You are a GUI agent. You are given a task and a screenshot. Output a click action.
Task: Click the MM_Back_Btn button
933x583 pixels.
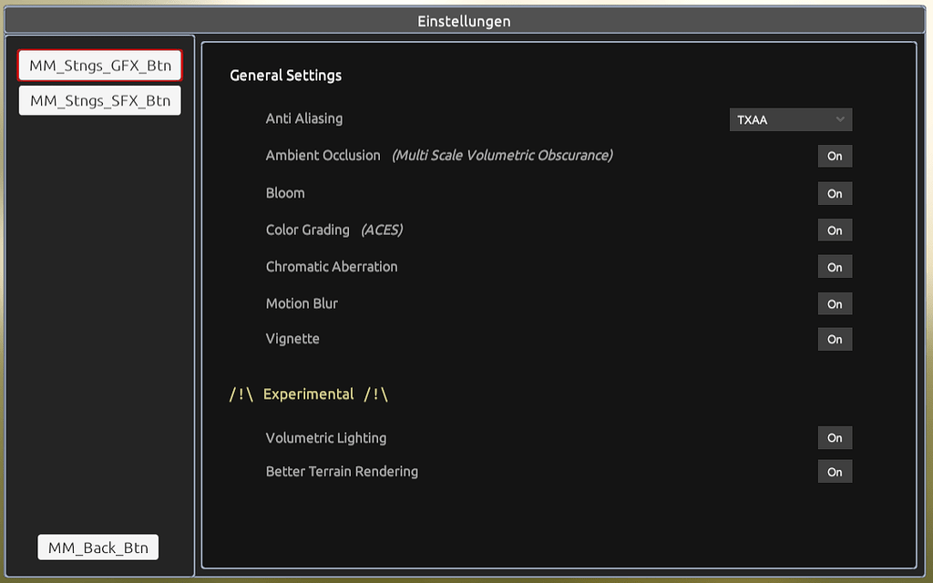tap(97, 547)
